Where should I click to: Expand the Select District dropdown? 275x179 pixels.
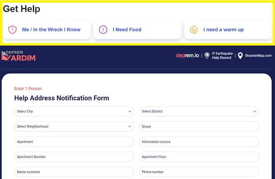coord(199,112)
